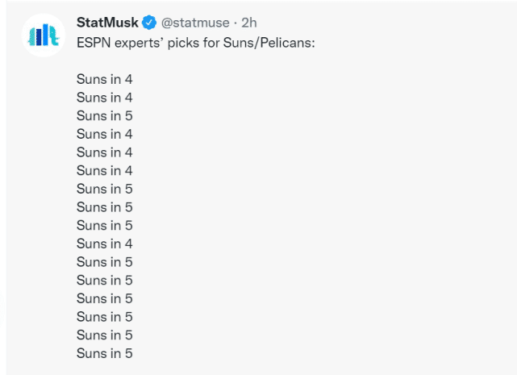
Task: Select the Suns in 4 pick between Suns in 5 picks
Action: [105, 244]
